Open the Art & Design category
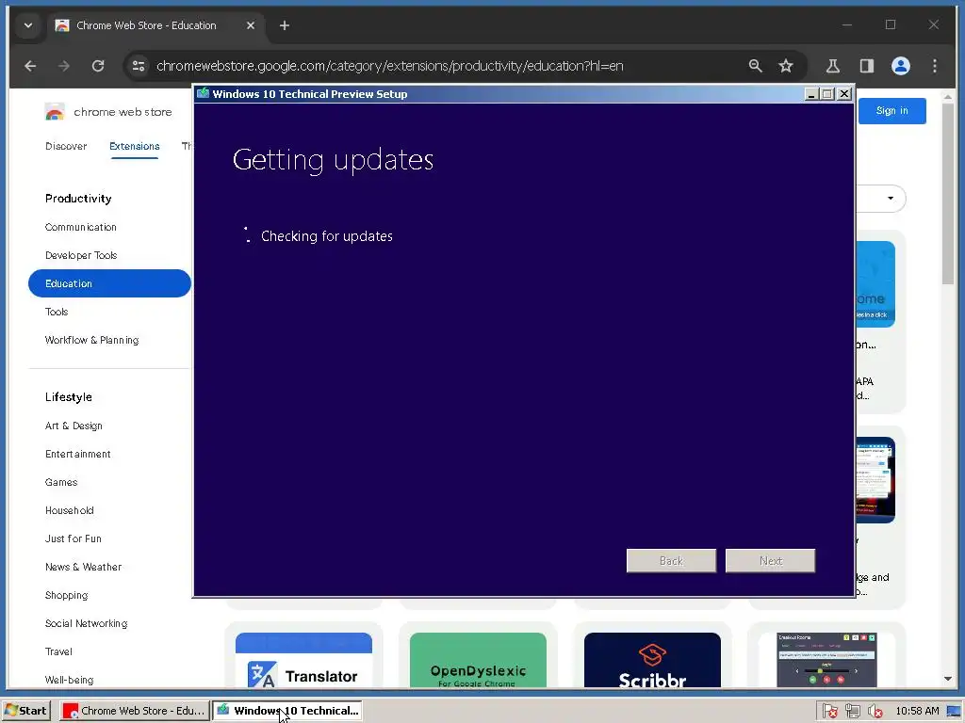 pos(74,426)
